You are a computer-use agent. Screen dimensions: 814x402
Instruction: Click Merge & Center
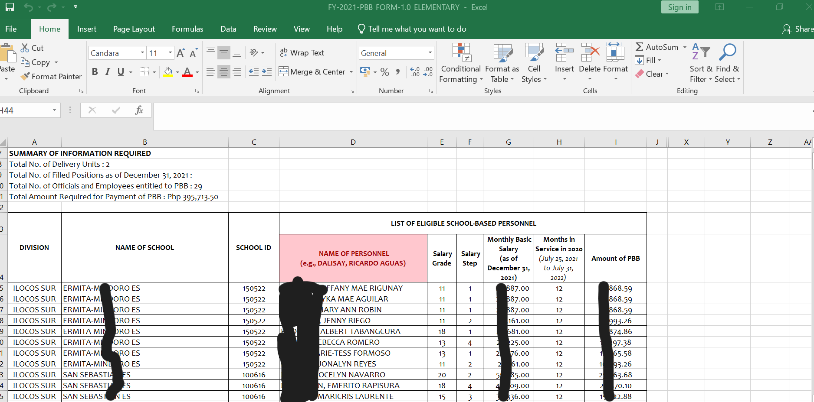click(312, 72)
